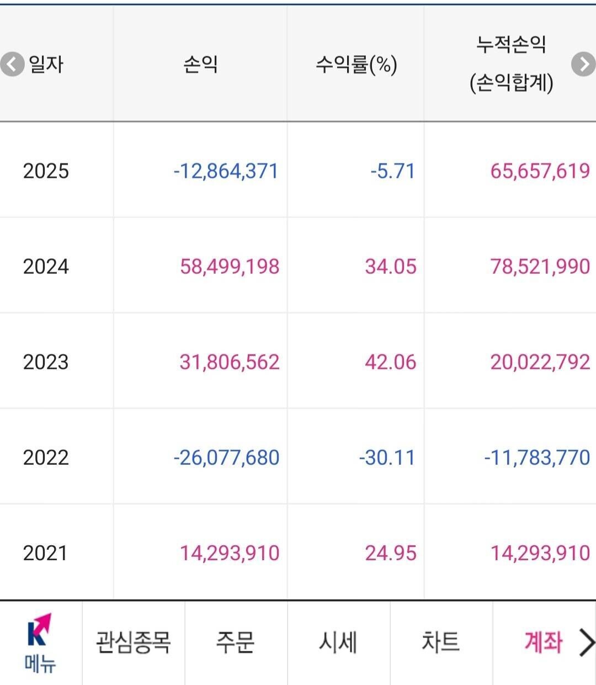Image resolution: width=596 pixels, height=685 pixels.
Task: Select the 2025 year row
Action: 46,171
